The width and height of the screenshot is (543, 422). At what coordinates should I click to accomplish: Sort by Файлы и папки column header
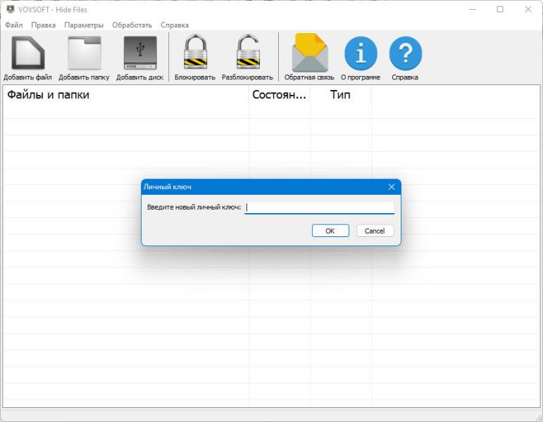click(125, 94)
